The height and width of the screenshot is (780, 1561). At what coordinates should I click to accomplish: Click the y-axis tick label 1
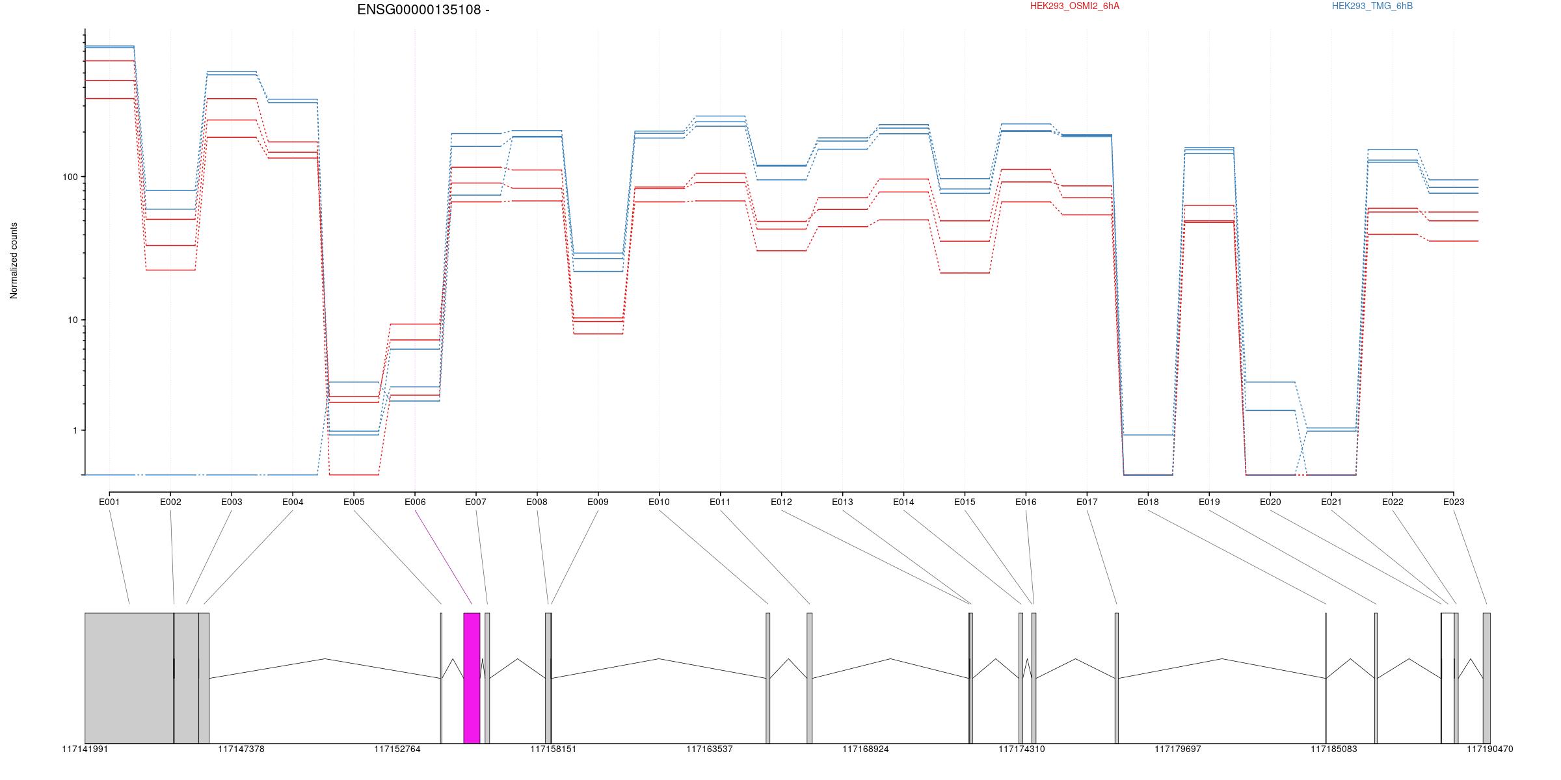[x=74, y=430]
